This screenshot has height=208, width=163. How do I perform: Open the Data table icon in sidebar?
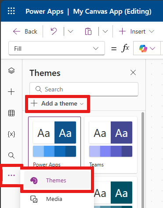click(11, 113)
